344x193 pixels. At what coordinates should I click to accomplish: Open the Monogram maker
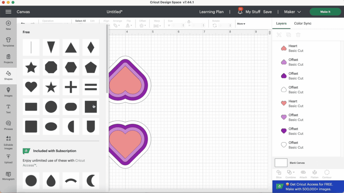8,176
